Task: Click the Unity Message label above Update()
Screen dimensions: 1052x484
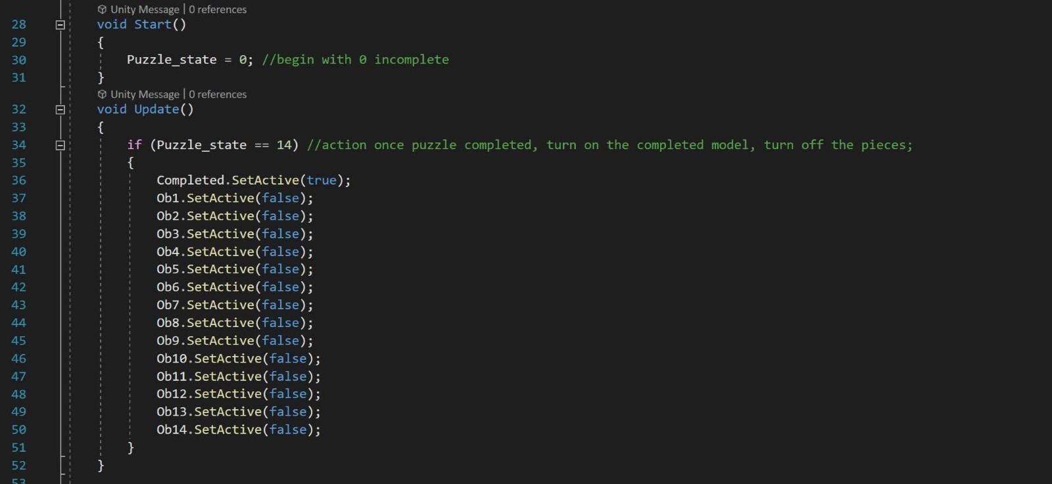Action: (x=145, y=95)
